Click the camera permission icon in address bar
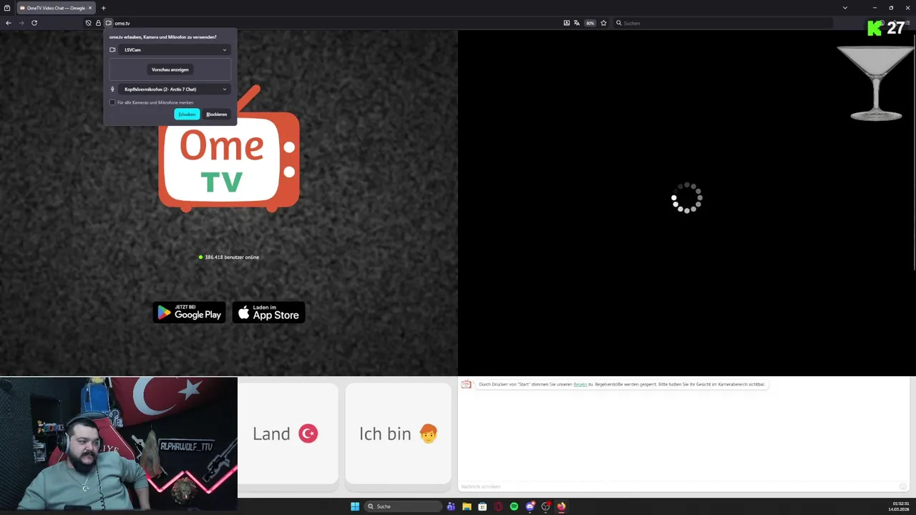 click(109, 23)
